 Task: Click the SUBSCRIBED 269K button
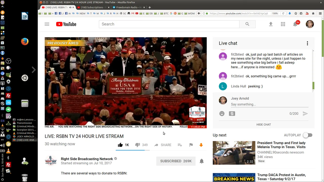point(176,161)
